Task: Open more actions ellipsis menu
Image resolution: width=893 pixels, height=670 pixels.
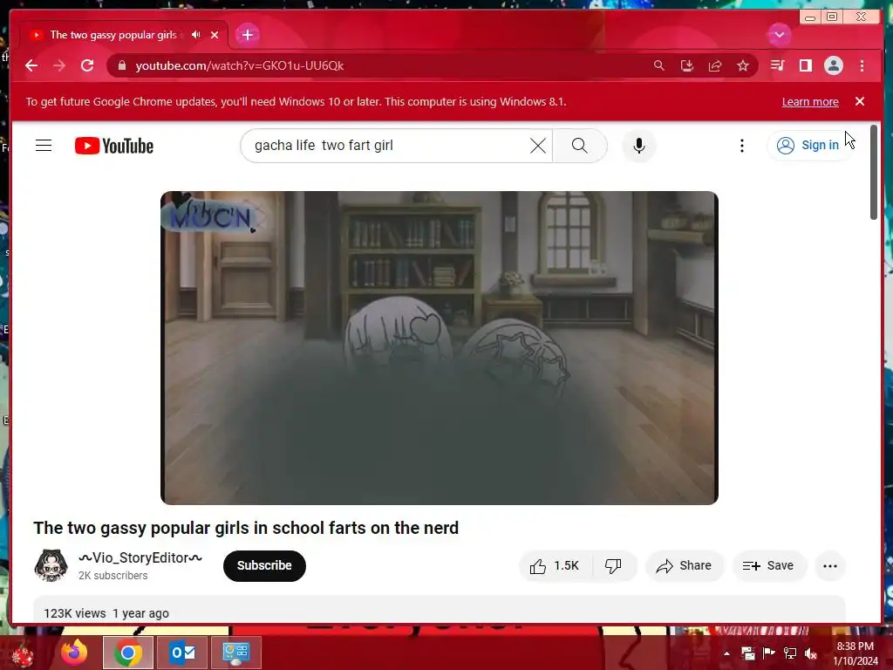Action: tap(830, 565)
